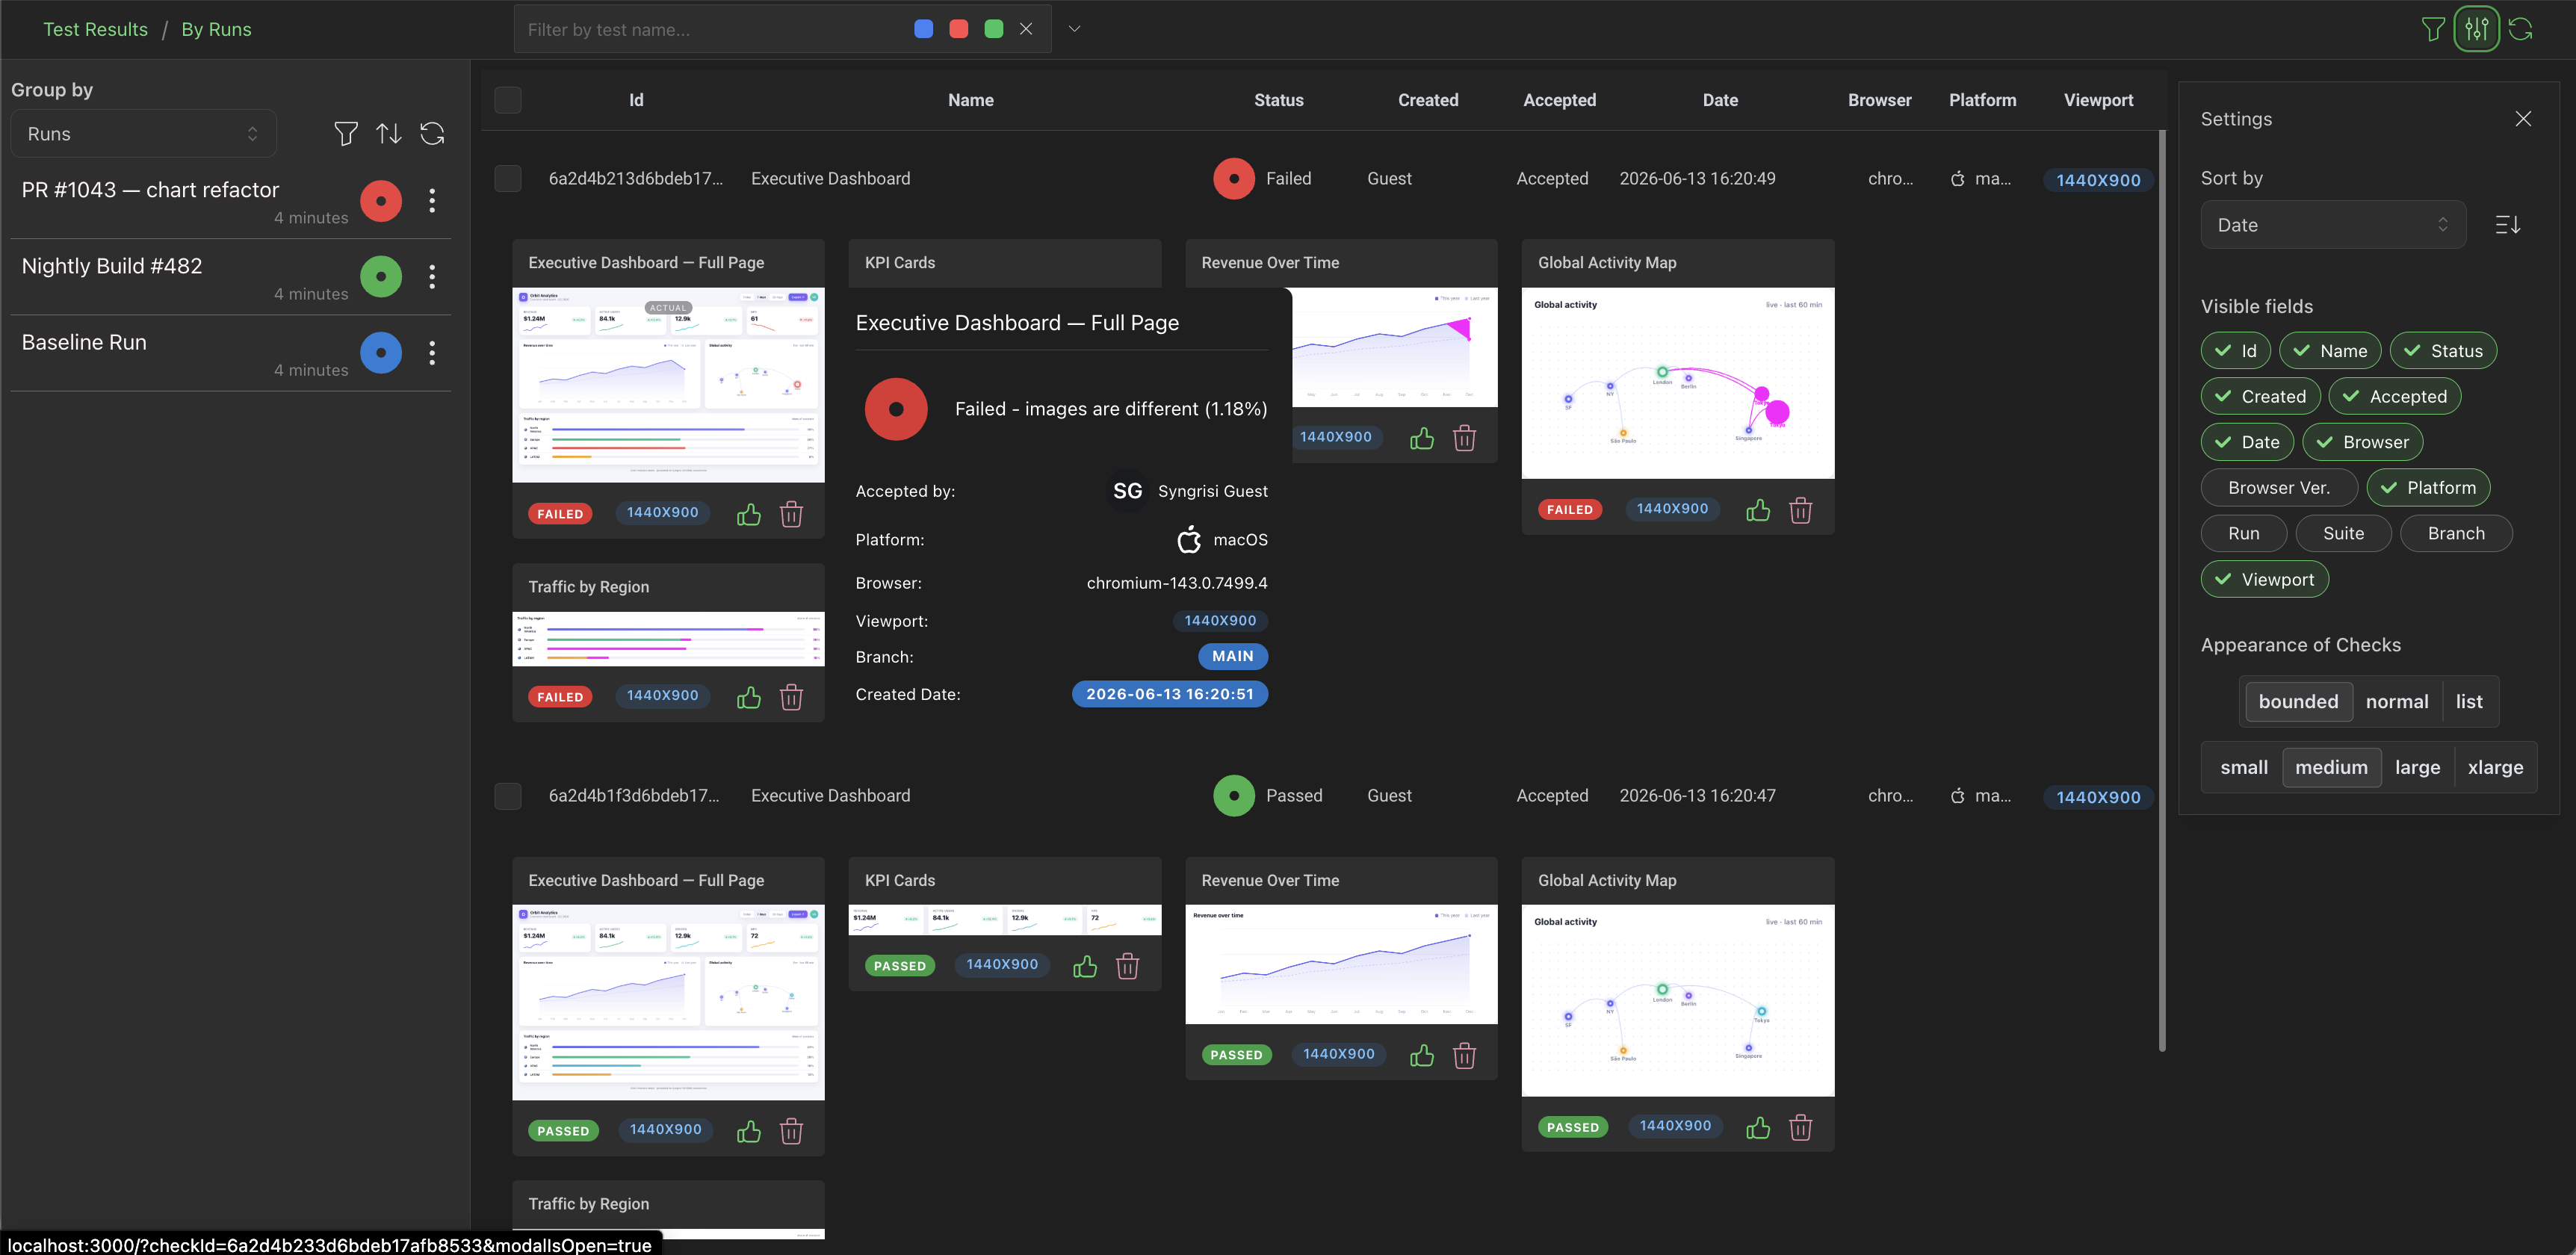Delete the passed KPI Cards check
2576x1255 pixels.
(1127, 966)
